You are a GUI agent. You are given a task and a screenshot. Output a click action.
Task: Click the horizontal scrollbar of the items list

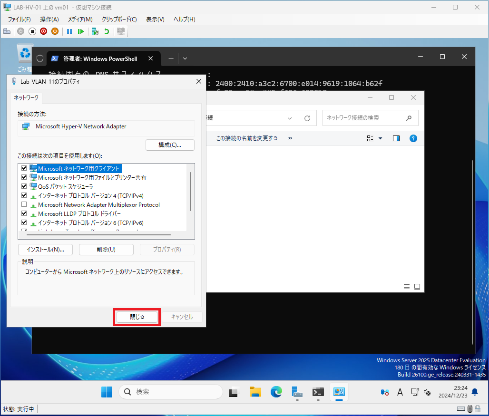pos(99,235)
